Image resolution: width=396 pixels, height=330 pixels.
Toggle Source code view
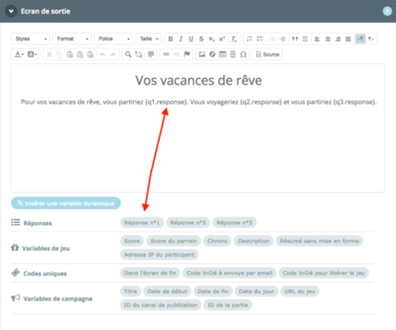pos(267,54)
